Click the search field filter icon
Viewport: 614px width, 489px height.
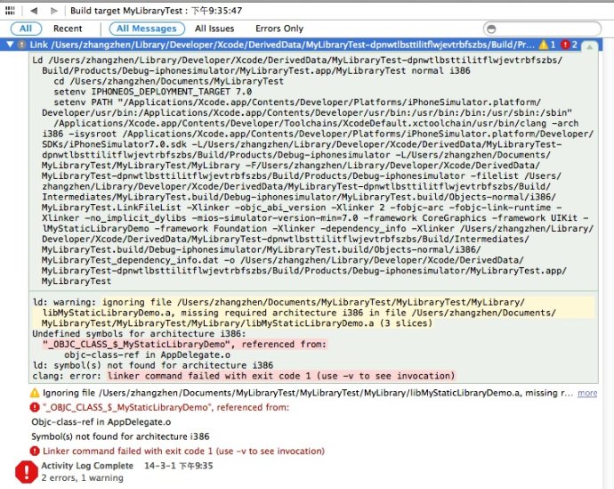pos(491,29)
